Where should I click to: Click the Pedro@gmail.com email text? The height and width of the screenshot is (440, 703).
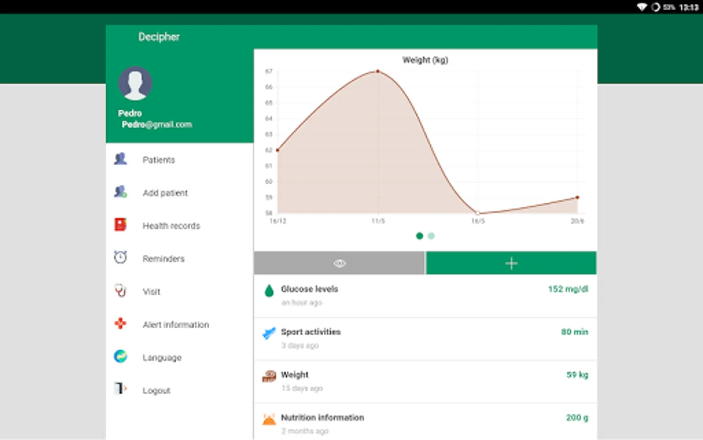(157, 125)
